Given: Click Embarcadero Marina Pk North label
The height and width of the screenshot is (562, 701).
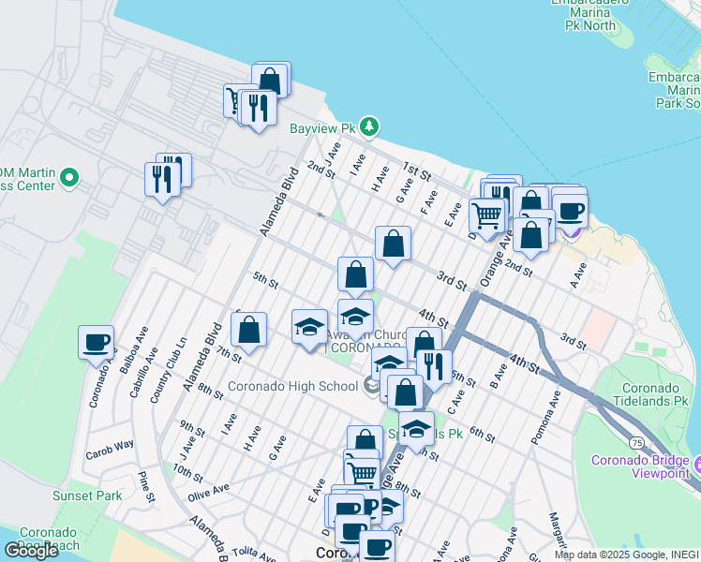Looking at the screenshot, I should coord(590,13).
